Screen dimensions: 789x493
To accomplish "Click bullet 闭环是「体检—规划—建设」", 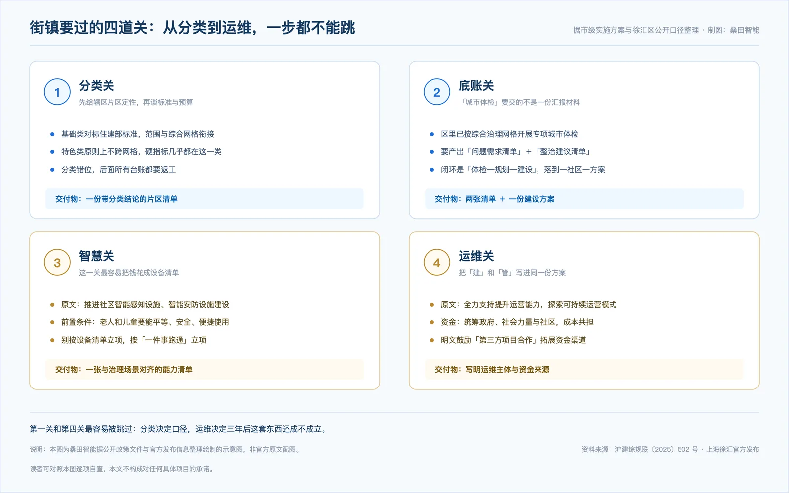I will [523, 170].
